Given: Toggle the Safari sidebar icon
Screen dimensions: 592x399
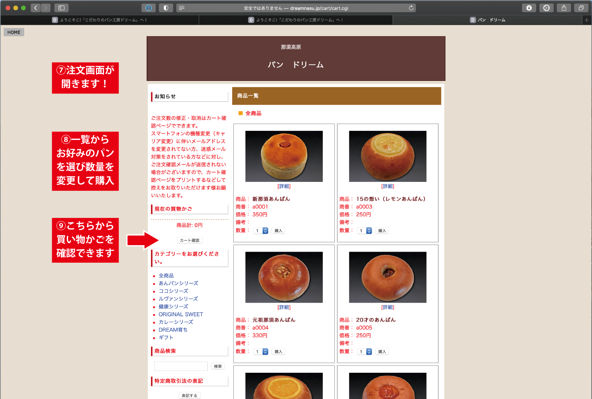Looking at the screenshot, I should point(61,8).
